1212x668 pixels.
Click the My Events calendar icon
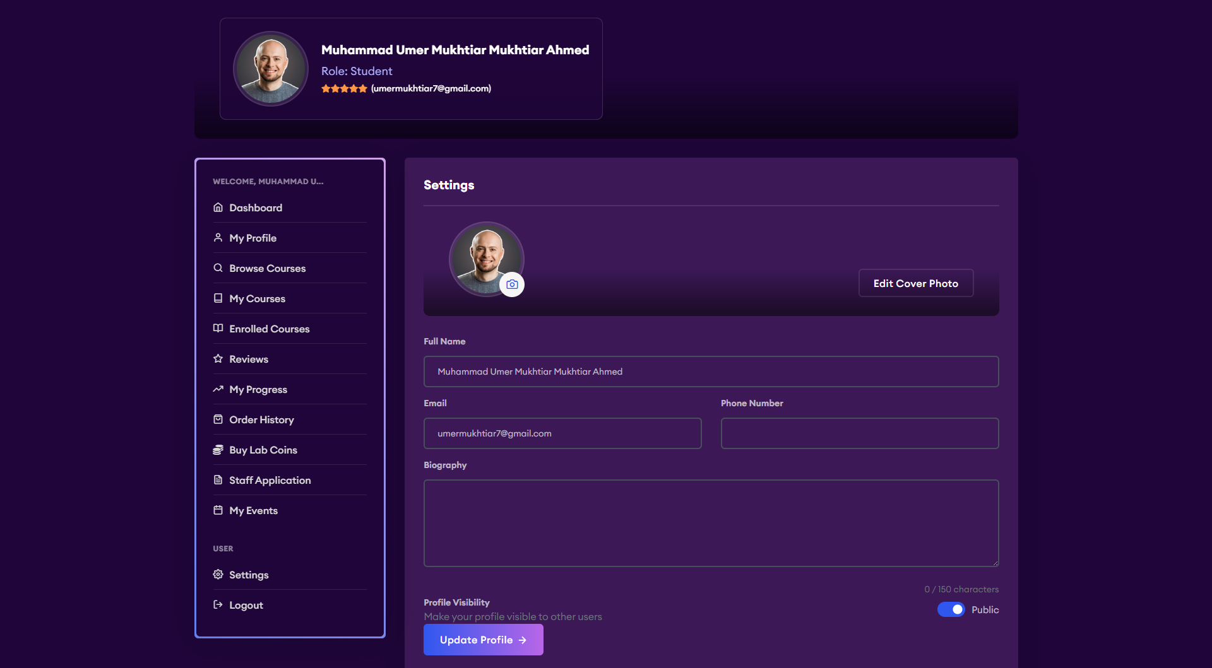[x=218, y=510]
